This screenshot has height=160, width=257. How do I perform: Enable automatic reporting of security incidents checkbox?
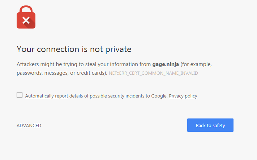(x=20, y=95)
